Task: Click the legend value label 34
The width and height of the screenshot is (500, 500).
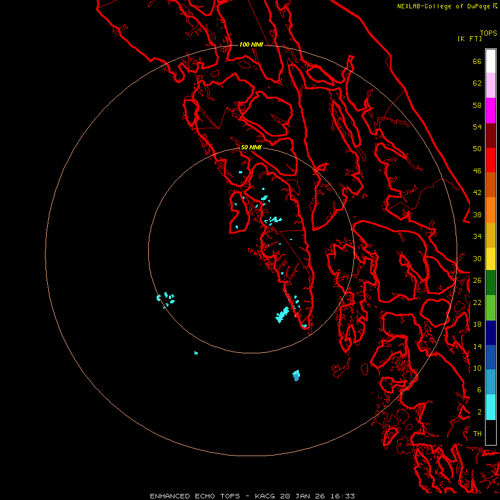Action: [477, 237]
